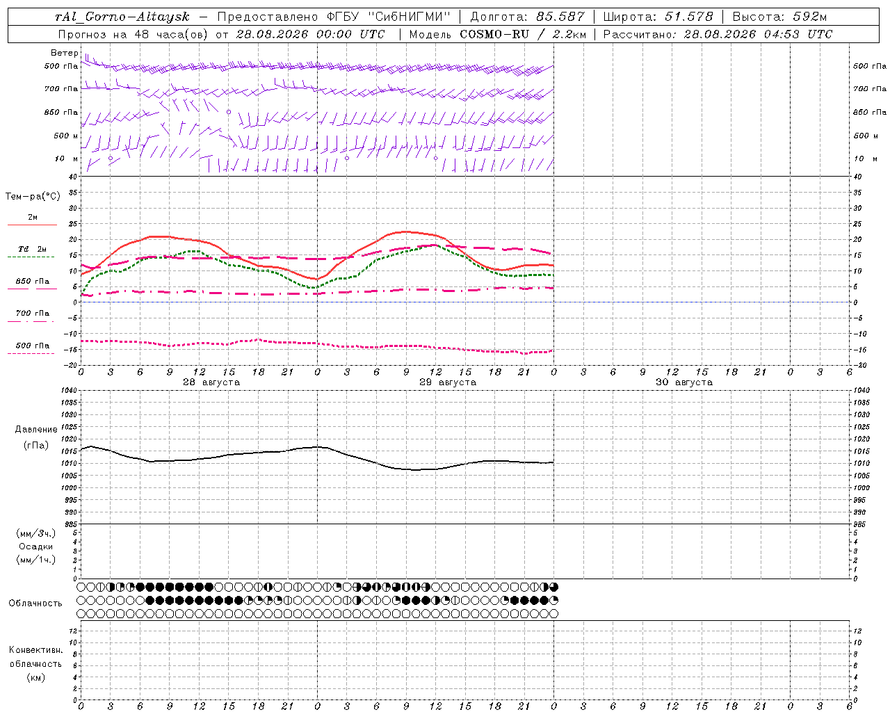This screenshot has width=890, height=712.
Task: Click the left 500 гПа wind level label
Action: [x=61, y=66]
